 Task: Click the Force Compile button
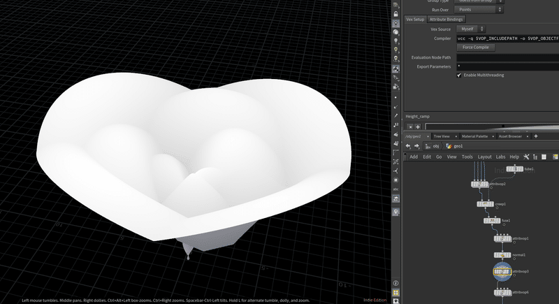(476, 48)
